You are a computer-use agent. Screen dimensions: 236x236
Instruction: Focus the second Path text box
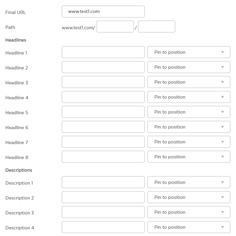(157, 27)
